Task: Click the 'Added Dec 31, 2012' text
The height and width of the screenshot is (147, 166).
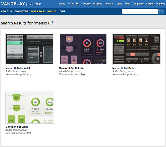Action: (x=69, y=71)
